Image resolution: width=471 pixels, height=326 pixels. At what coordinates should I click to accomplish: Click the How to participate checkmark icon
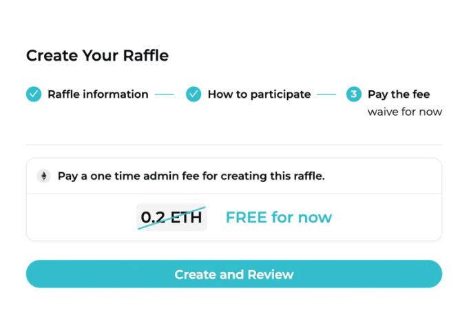pos(193,94)
